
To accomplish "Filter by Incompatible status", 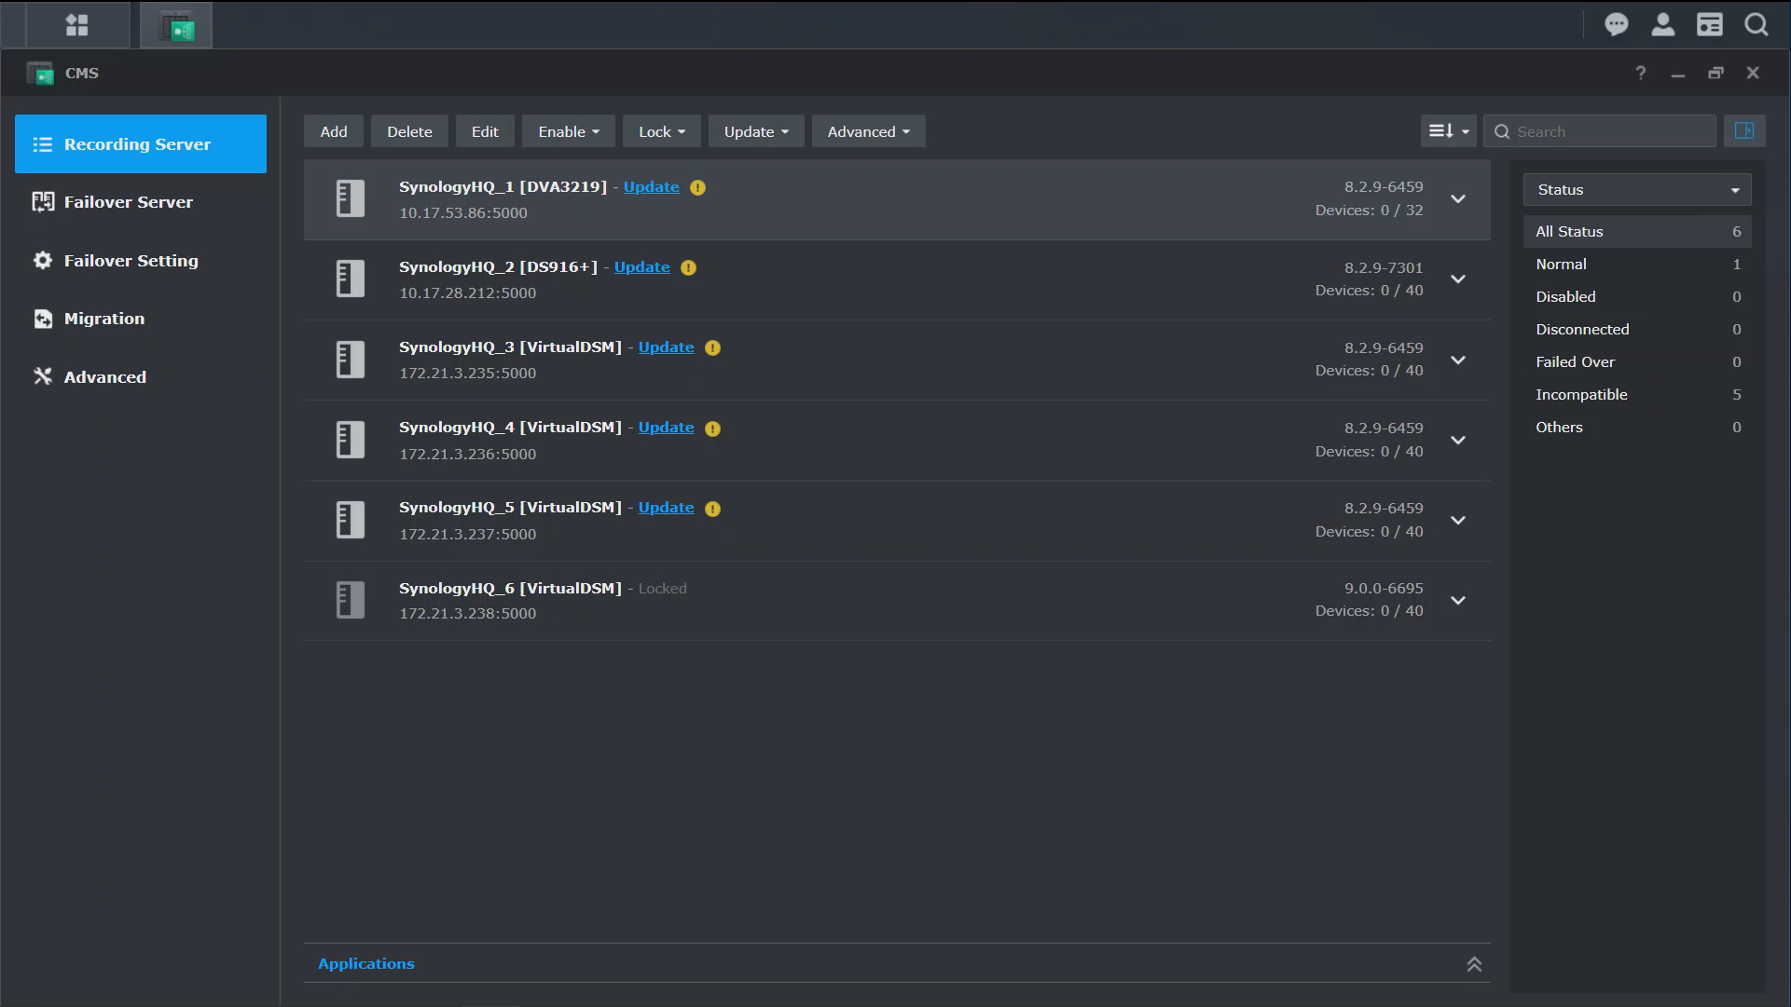I will coord(1637,394).
